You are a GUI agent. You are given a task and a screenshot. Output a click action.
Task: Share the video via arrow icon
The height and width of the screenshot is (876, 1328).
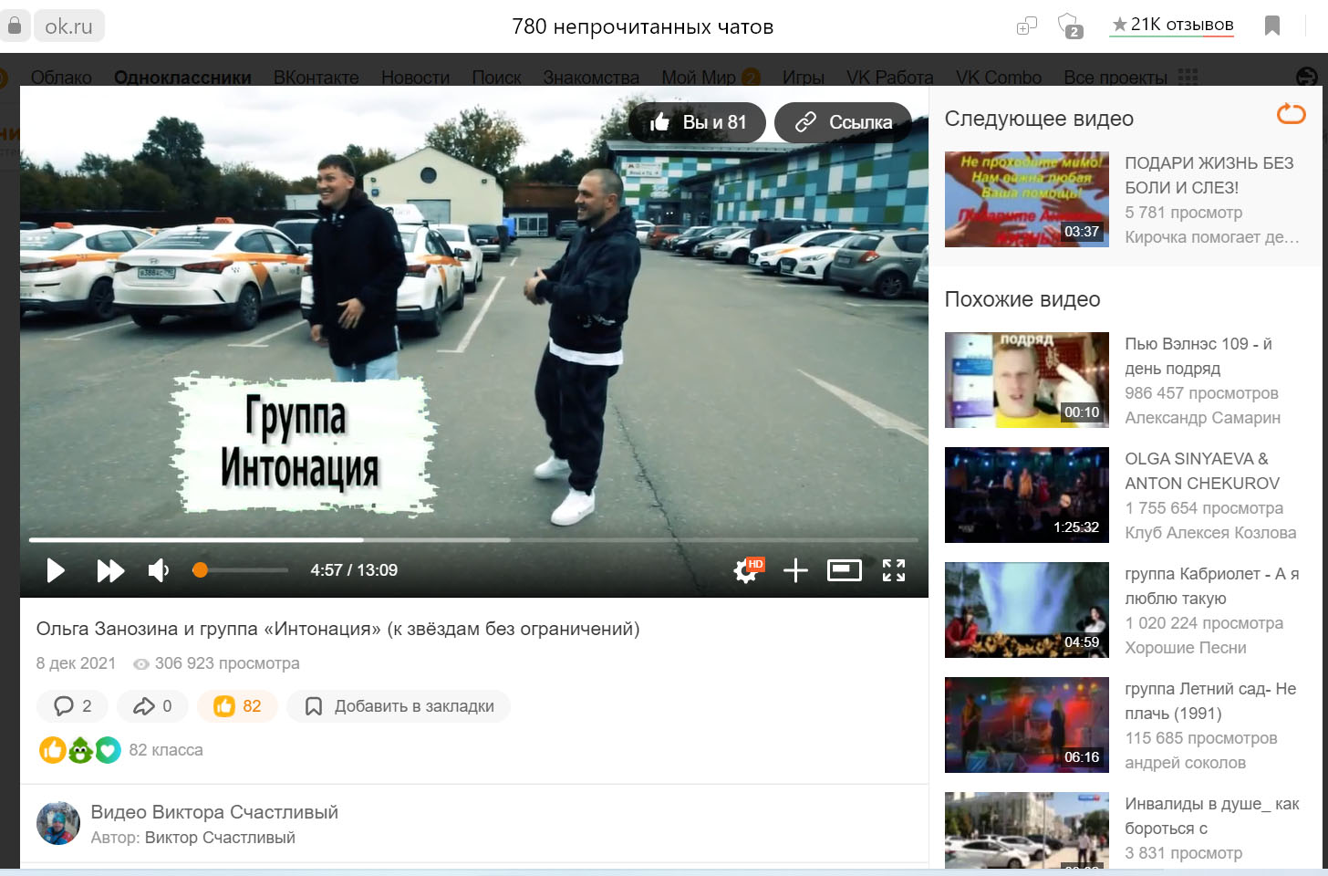point(152,706)
